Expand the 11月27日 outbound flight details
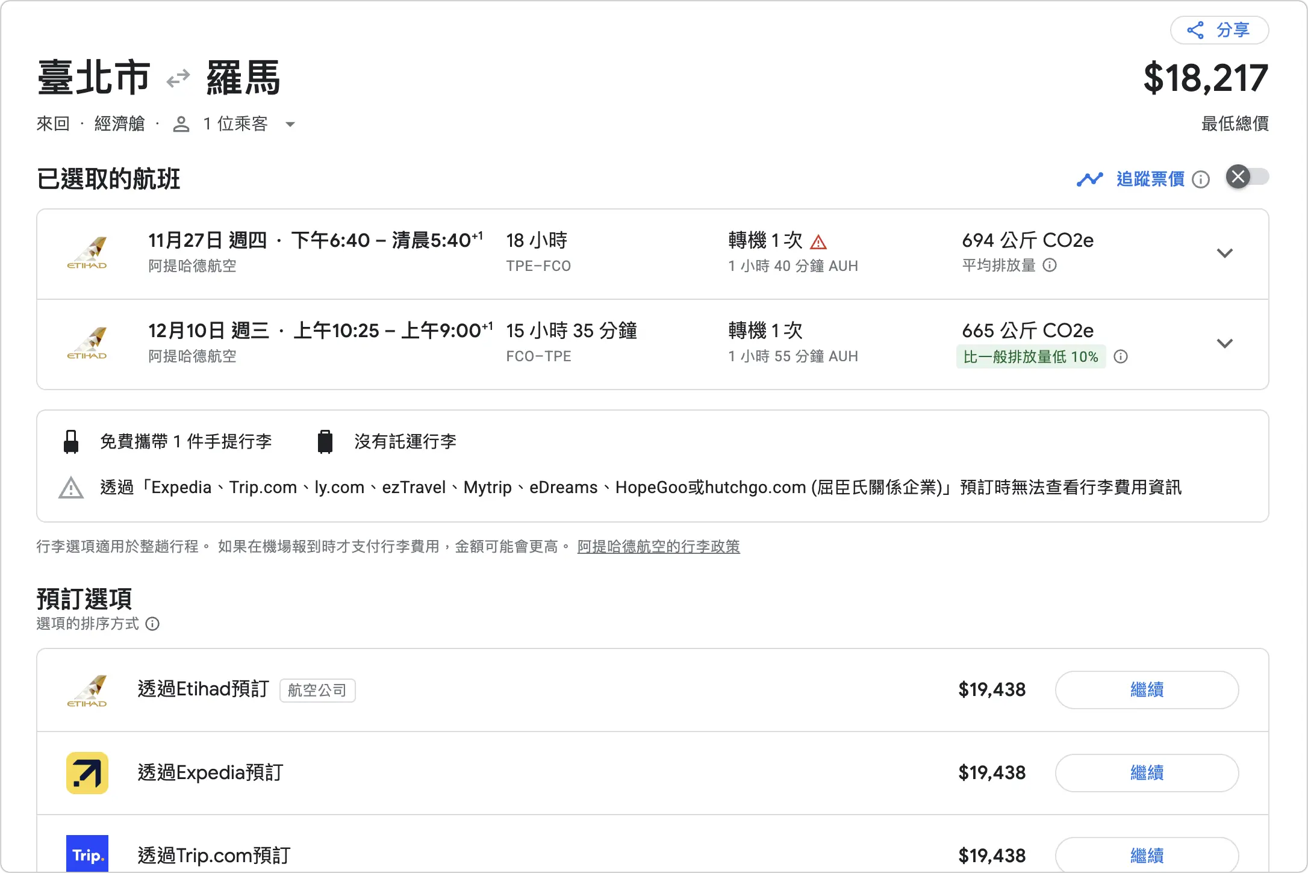Viewport: 1308px width, 873px height. 1225,253
